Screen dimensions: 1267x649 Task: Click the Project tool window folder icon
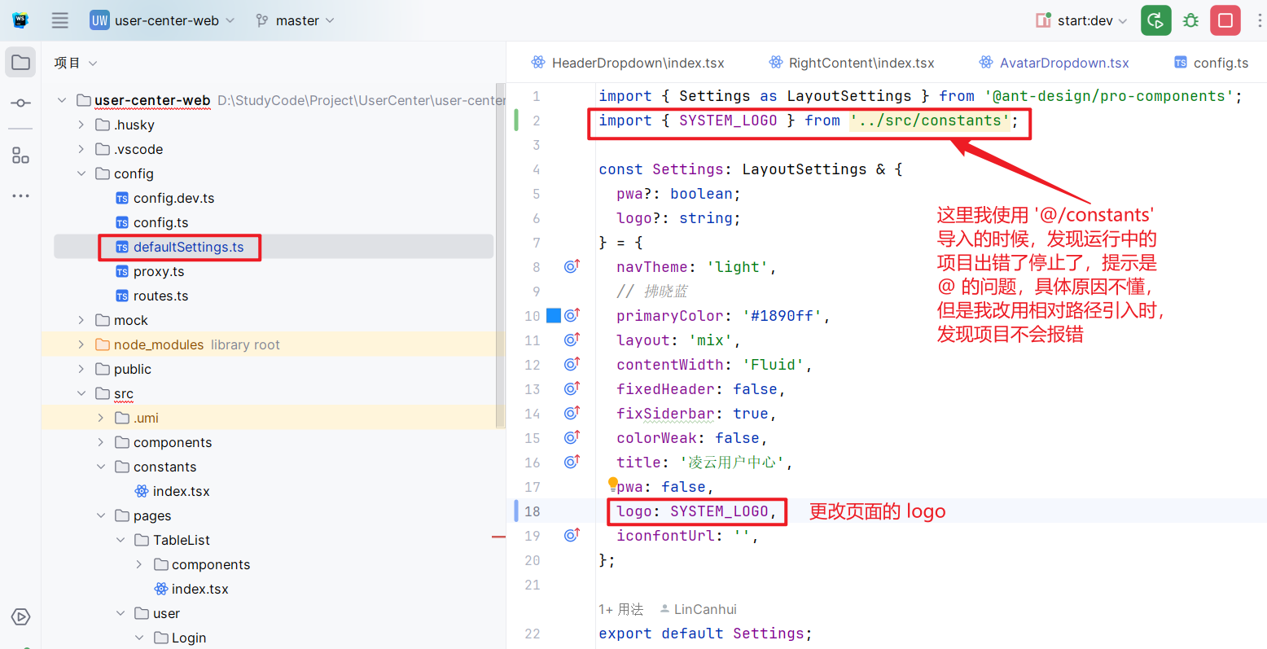tap(21, 63)
